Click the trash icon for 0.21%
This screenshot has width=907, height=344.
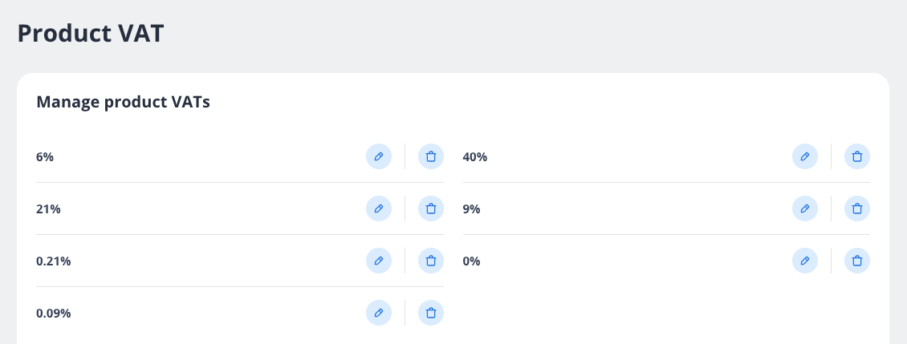click(431, 261)
